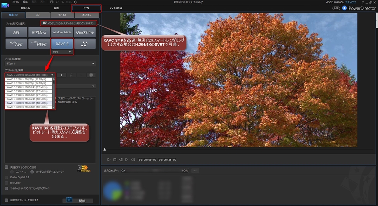Toggle 出力中にプレビューを表示する checkbox

point(7,200)
